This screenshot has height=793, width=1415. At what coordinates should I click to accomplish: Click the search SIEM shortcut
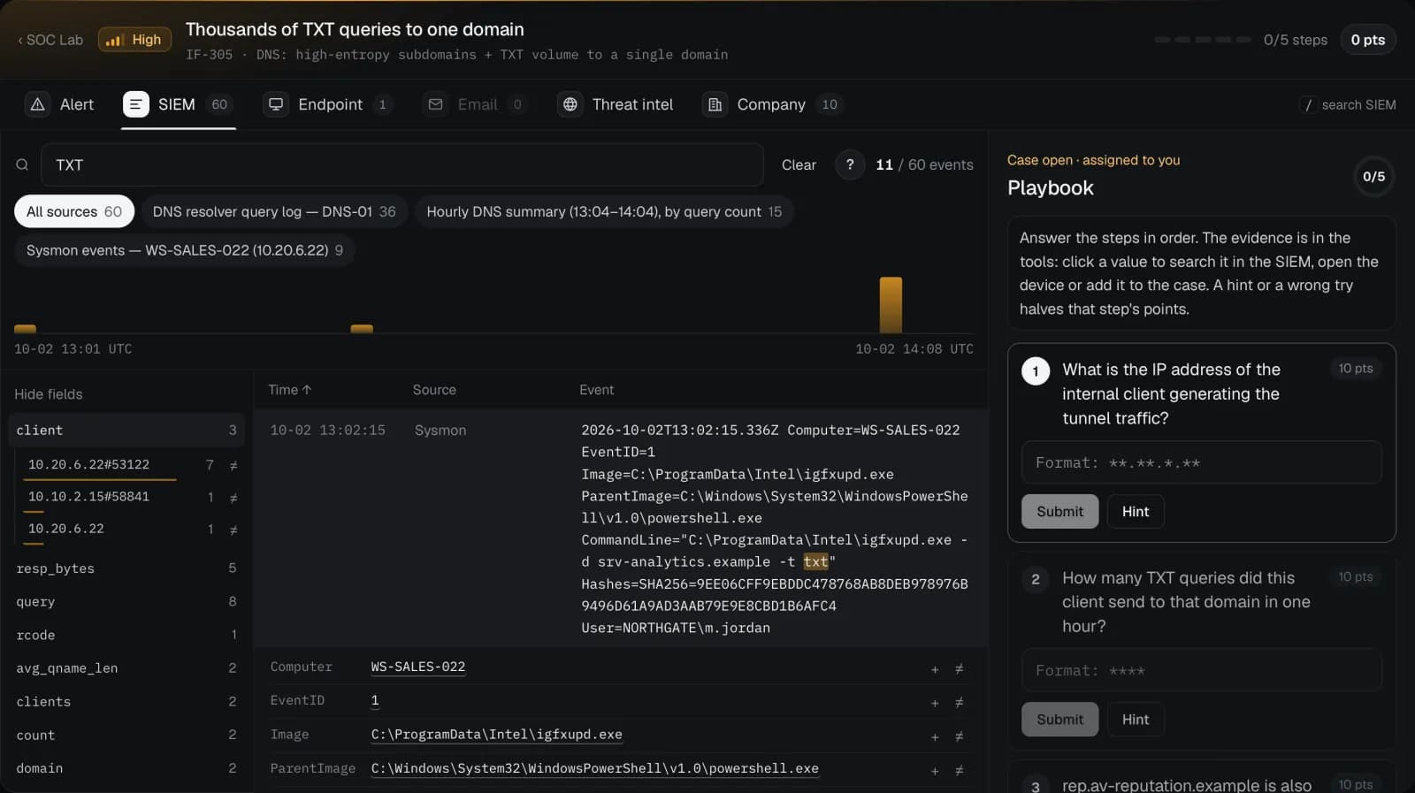click(1348, 104)
